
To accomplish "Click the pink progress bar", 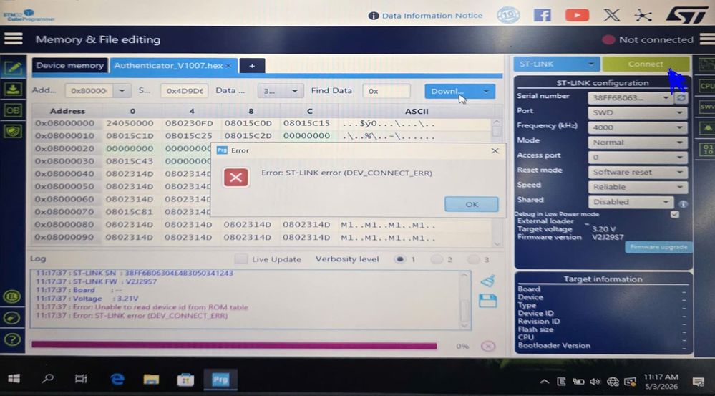I will pos(234,346).
